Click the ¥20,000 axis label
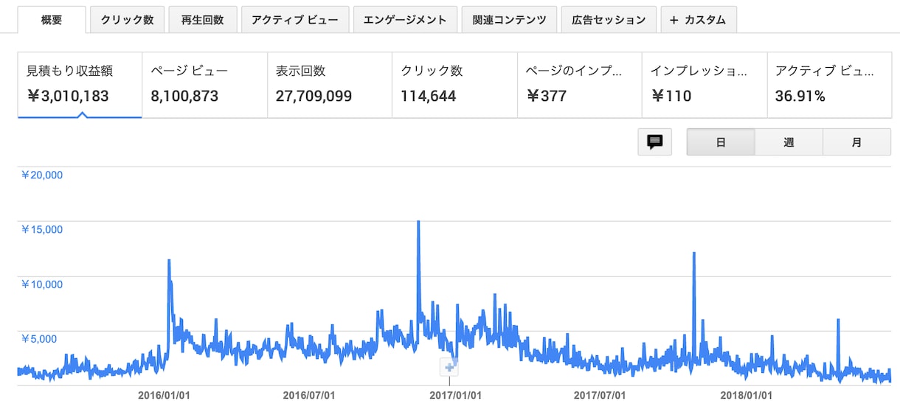The width and height of the screenshot is (900, 409). pos(41,175)
